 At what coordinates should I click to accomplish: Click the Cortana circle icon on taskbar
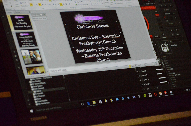[x=82, y=104]
